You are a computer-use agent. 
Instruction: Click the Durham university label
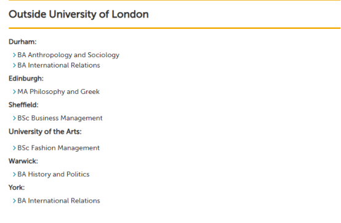23,42
